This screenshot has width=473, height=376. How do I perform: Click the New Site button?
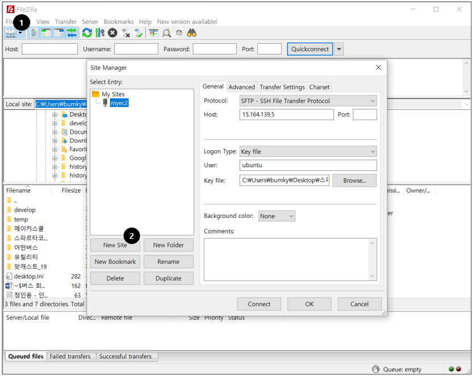click(x=115, y=245)
